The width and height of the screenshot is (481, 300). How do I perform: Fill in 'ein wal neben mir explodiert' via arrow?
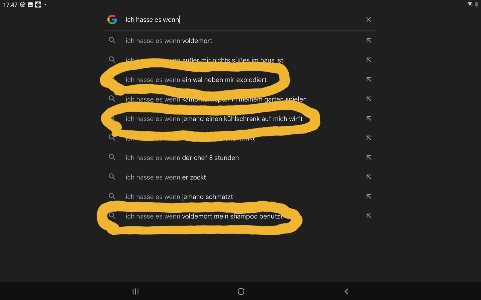point(369,79)
